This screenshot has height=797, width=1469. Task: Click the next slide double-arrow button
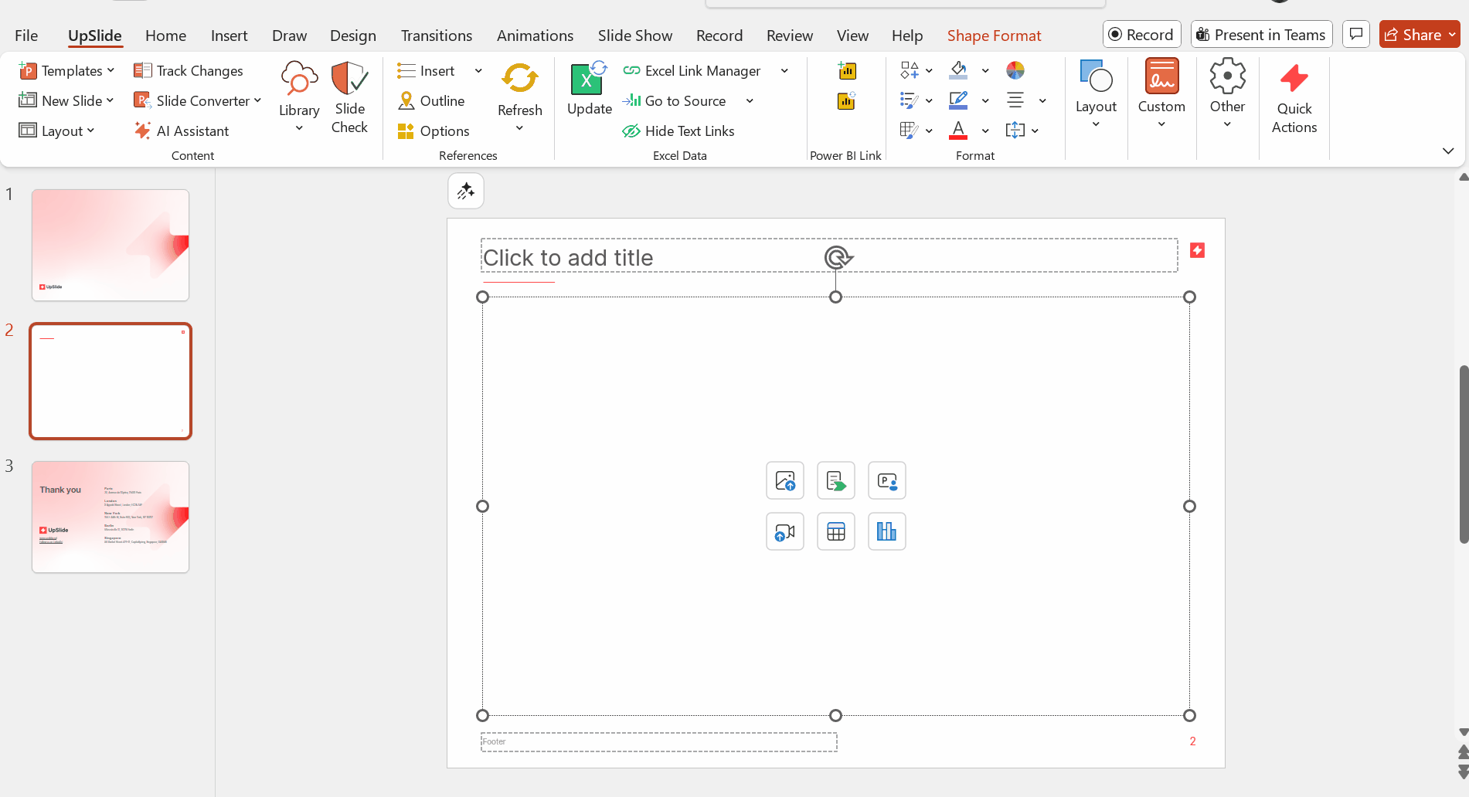[x=1463, y=772]
